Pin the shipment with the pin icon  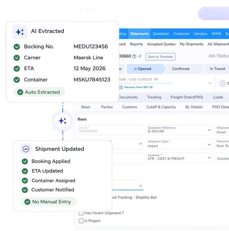point(140,56)
